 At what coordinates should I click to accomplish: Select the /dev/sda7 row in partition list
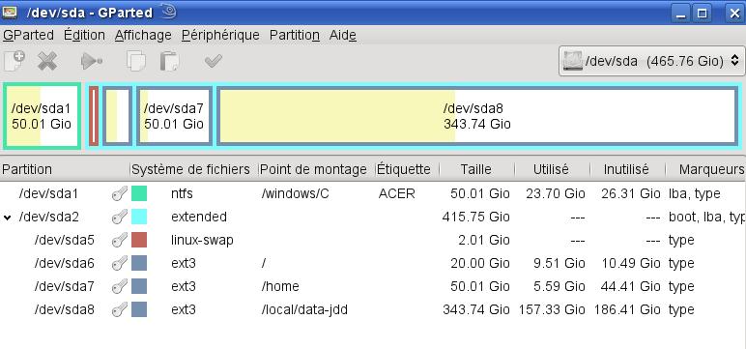[x=373, y=286]
